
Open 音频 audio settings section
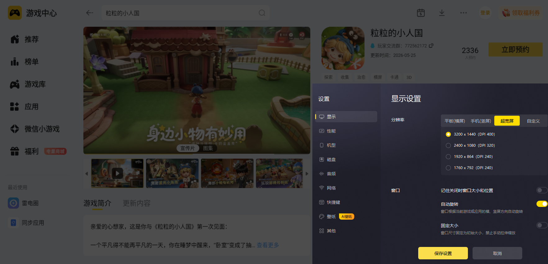point(346,174)
